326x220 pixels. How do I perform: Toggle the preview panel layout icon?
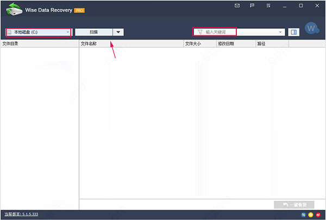coord(293,32)
